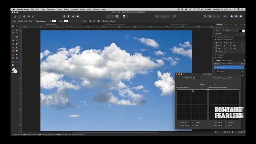Click the black text colour swatch

pos(240,31)
